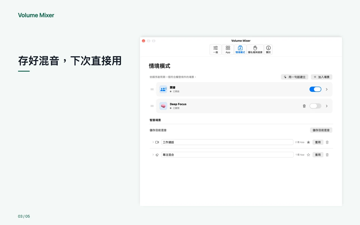Screen dimensions: 360x225
Task: Click the 開會 people scene icon
Action: point(163,89)
